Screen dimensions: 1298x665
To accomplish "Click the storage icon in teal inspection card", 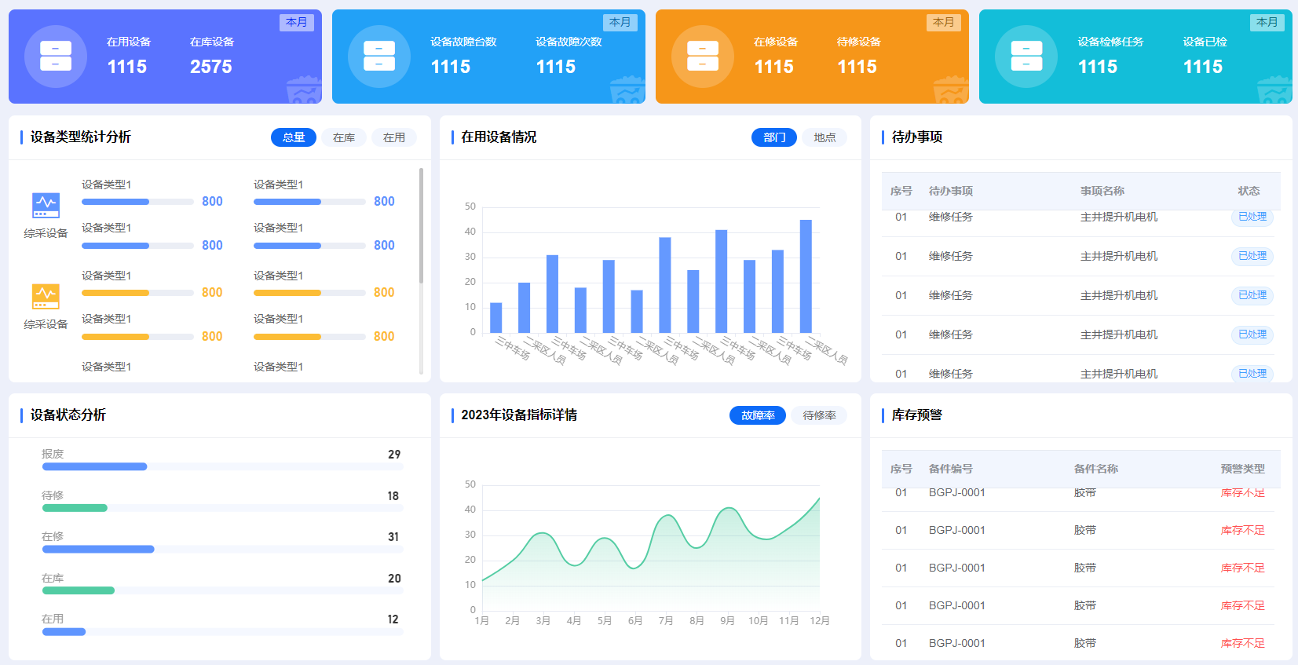I will tap(1026, 57).
